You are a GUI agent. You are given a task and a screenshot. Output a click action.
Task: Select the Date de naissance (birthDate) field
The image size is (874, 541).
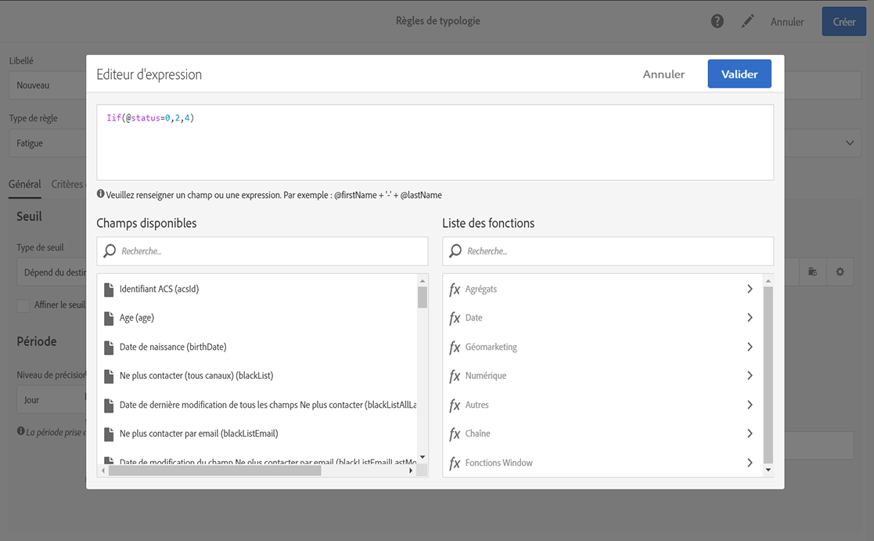pyautogui.click(x=173, y=347)
